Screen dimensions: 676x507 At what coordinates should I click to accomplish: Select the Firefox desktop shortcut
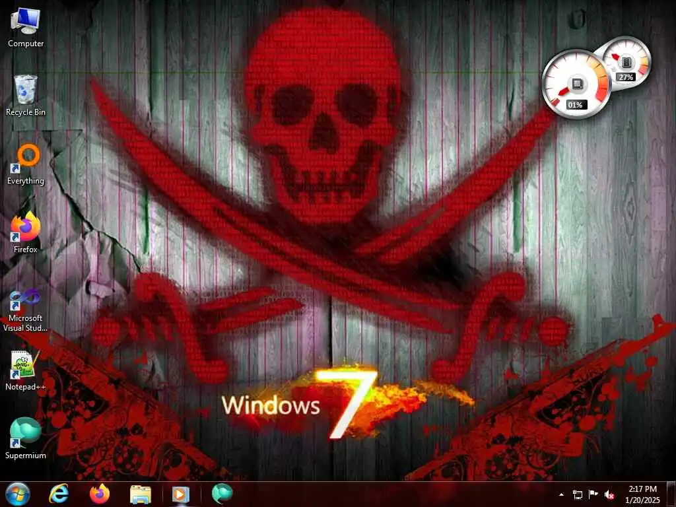point(26,233)
